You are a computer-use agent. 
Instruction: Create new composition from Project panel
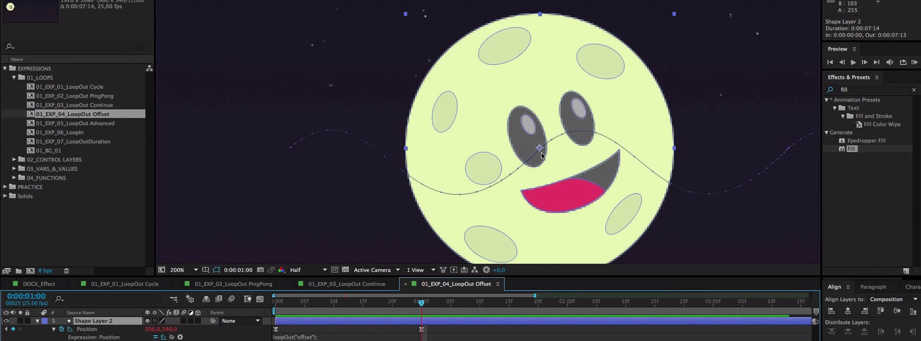point(30,271)
